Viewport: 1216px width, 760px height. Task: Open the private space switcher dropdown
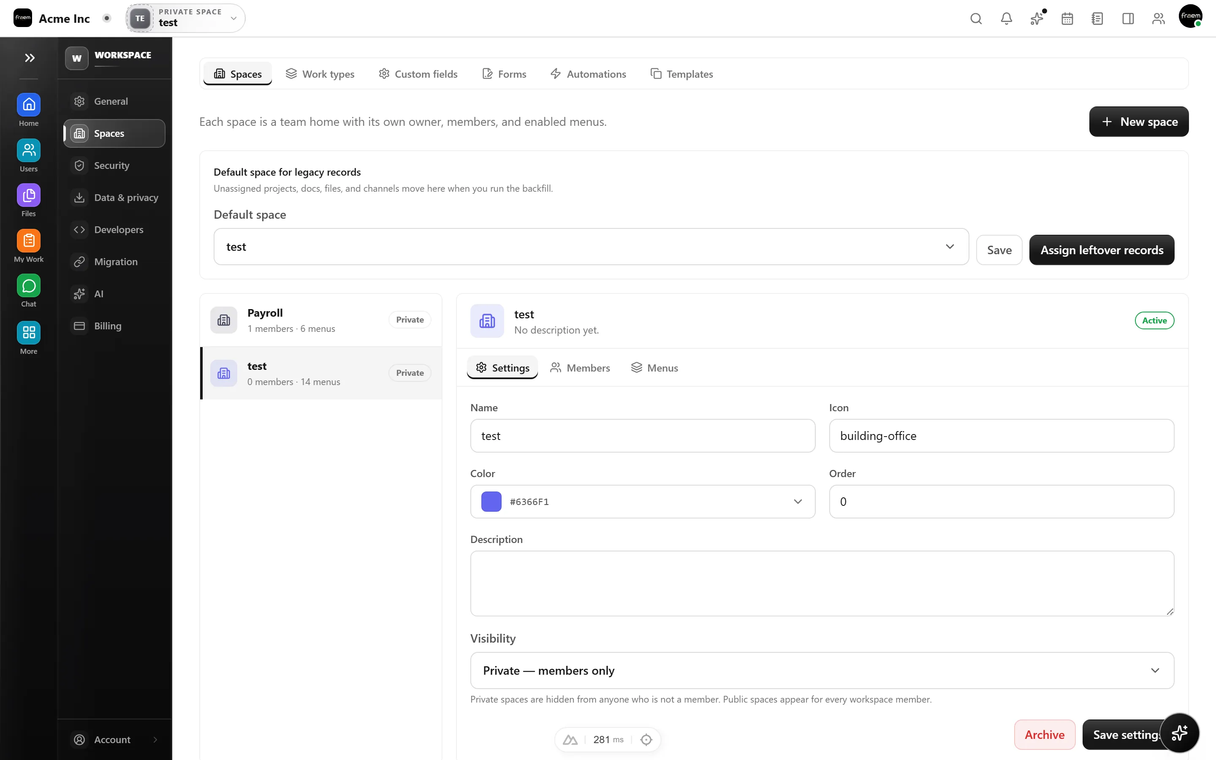pos(185,19)
